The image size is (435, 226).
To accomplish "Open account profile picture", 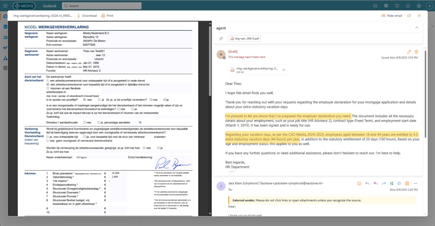I will tap(429, 6).
